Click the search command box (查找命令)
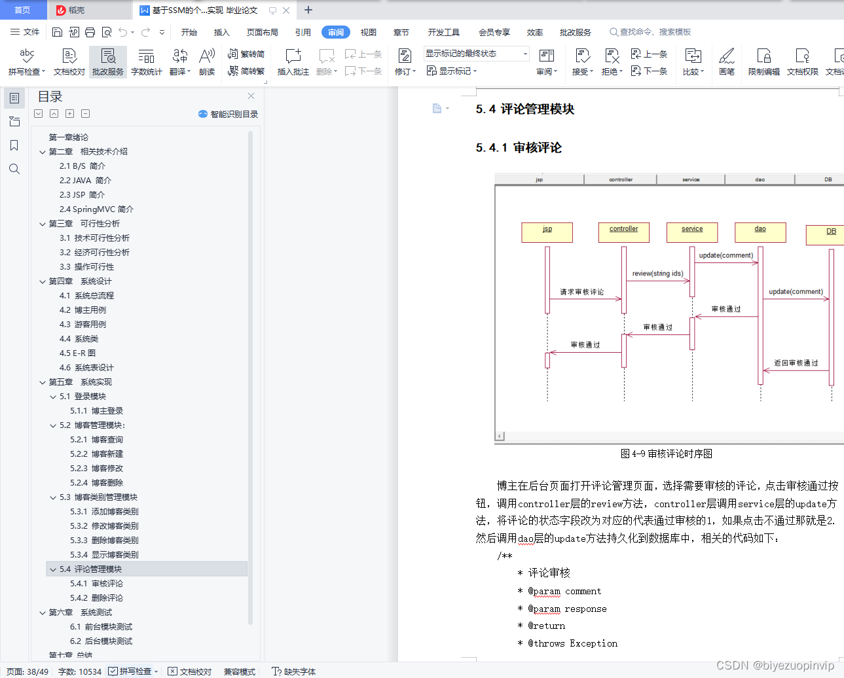This screenshot has width=844, height=678. pyautogui.click(x=650, y=32)
